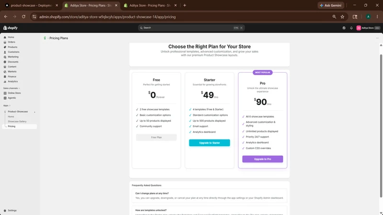Switch to the product-showcase Deployment tab
The image size is (383, 215).
point(31,5)
